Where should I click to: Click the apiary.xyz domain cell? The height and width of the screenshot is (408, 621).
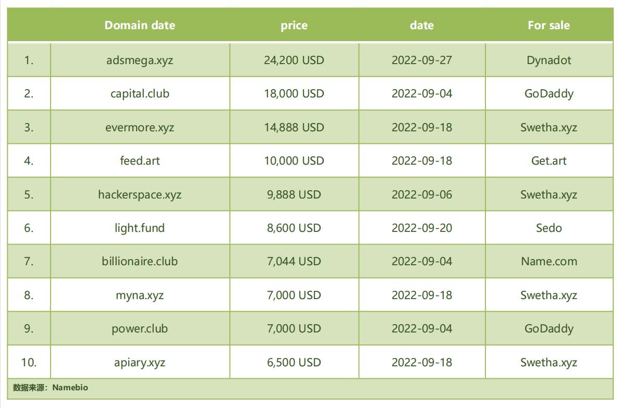[140, 362]
